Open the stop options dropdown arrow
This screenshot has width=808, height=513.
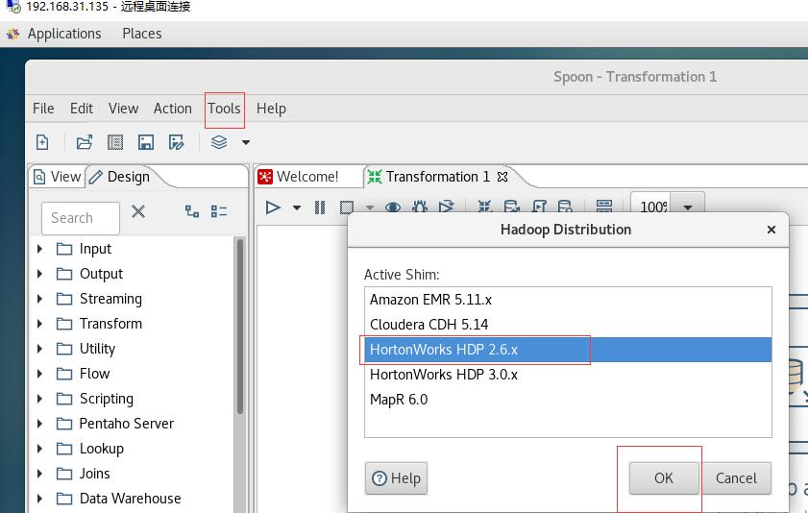[x=370, y=208]
